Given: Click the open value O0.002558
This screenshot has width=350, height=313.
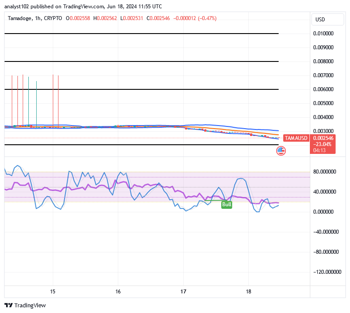Looking at the screenshot, I should click(78, 18).
